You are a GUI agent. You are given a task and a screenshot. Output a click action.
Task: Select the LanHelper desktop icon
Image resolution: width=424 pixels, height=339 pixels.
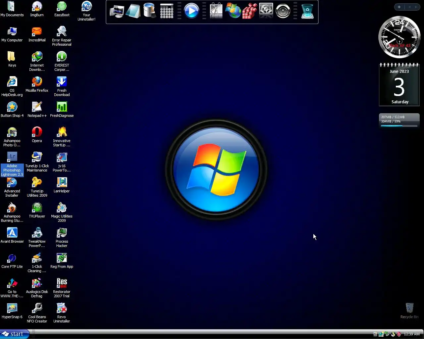[62, 185]
